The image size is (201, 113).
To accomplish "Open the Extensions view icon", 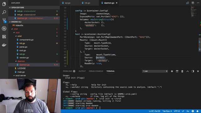I will point(4,37).
